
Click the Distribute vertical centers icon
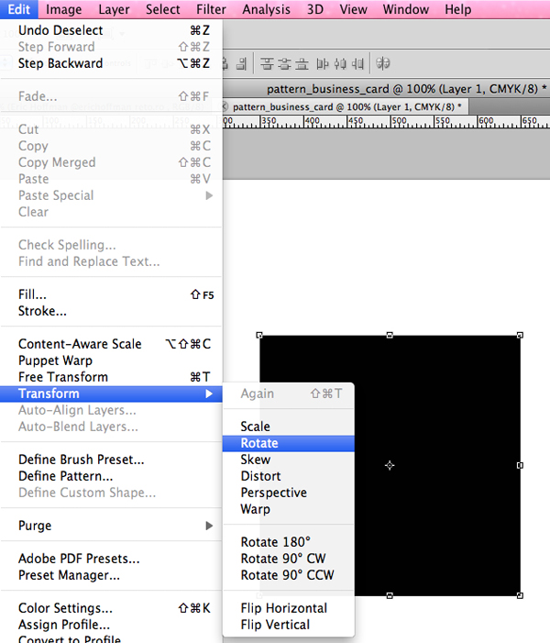[x=284, y=63]
